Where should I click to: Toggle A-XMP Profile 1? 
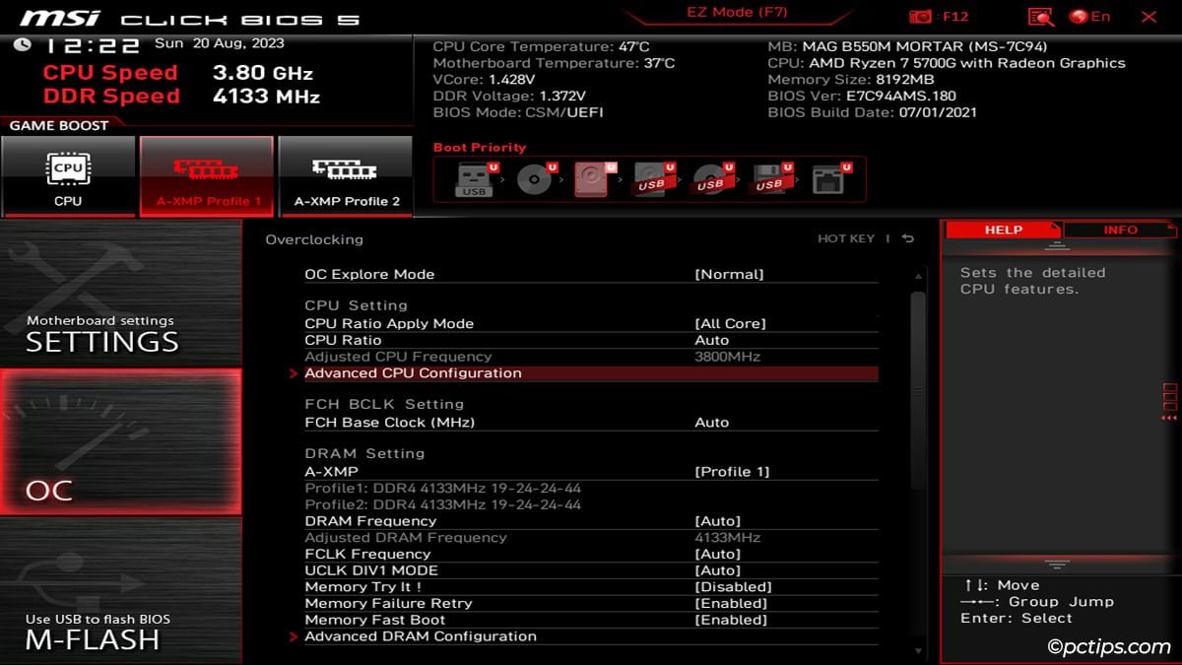coord(207,176)
